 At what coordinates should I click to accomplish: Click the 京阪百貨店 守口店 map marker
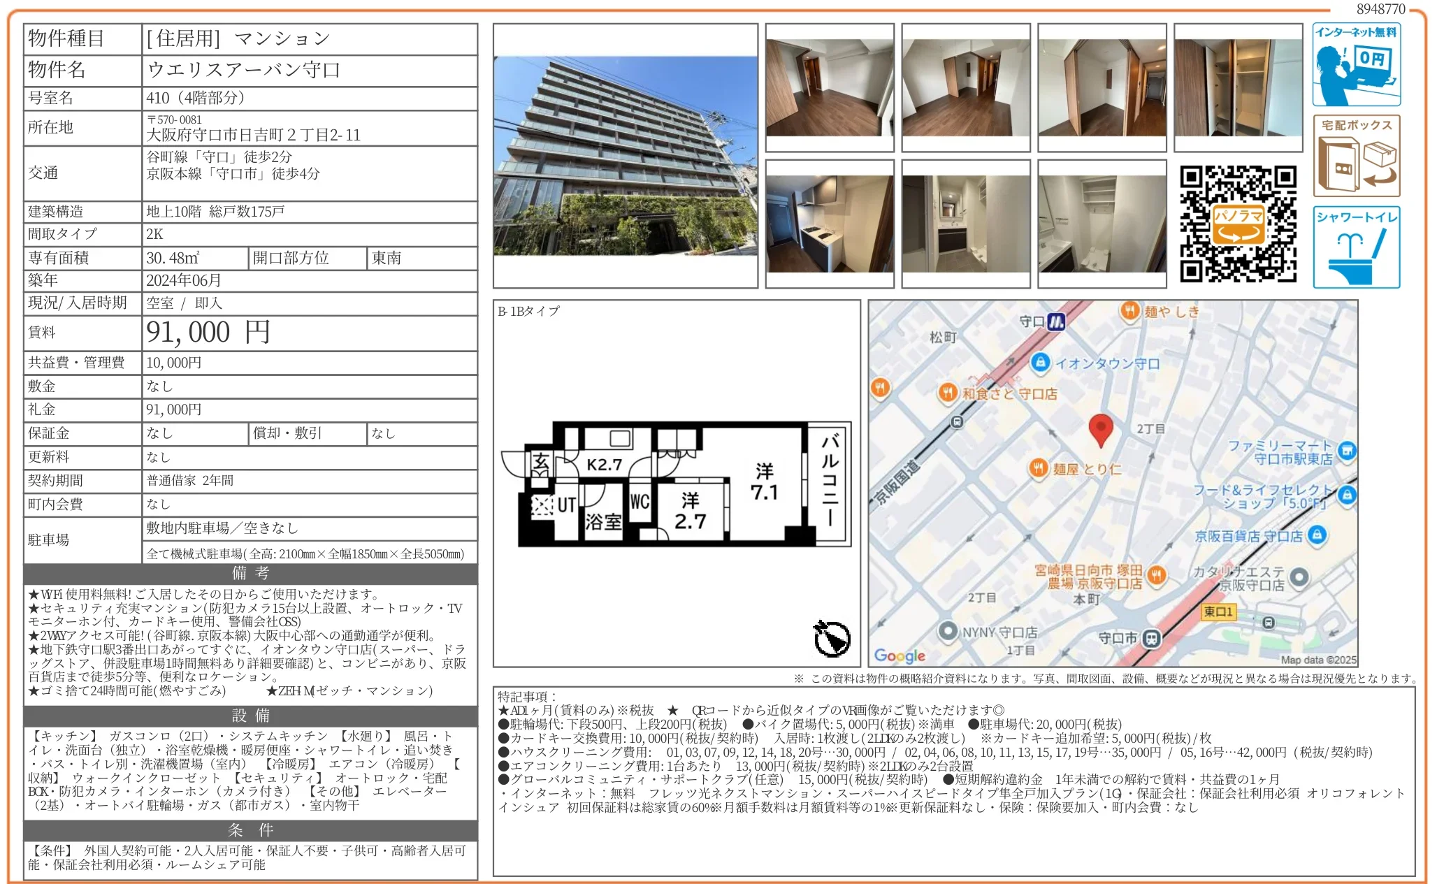[1317, 535]
